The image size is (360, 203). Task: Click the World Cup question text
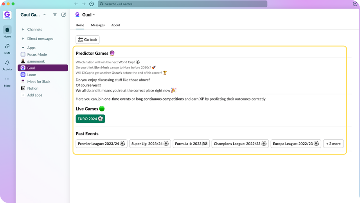[108, 62]
